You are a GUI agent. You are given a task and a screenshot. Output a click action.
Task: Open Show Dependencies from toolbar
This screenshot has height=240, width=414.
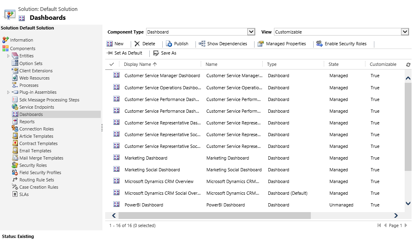(x=202, y=44)
